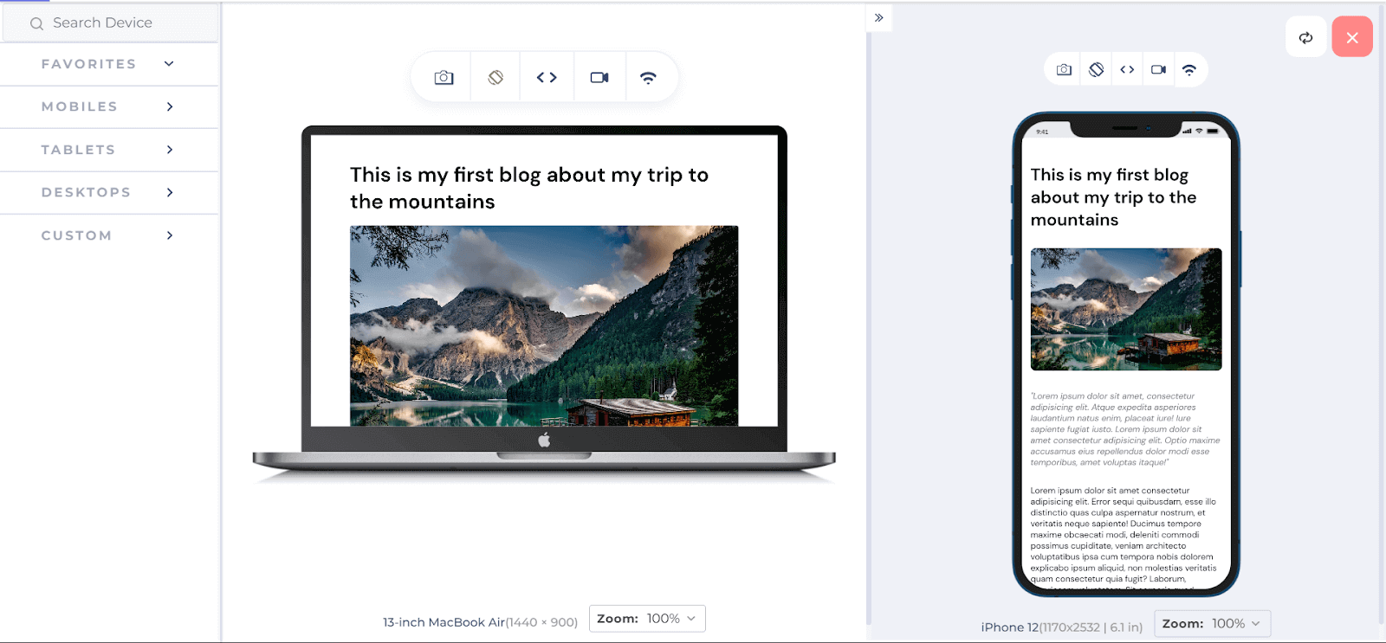Click the Apple logo on MacBook frame
This screenshot has width=1386, height=643.
pos(544,440)
